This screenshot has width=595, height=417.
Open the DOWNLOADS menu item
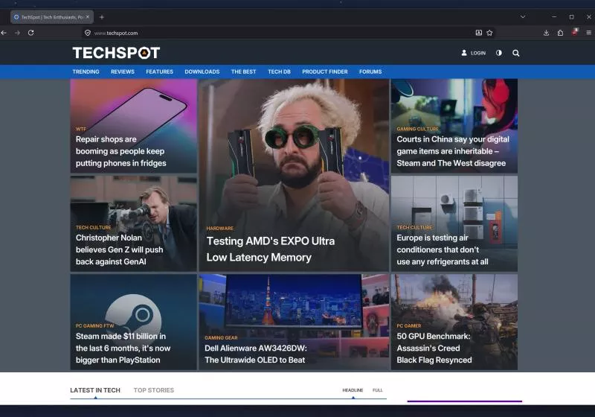click(x=202, y=71)
